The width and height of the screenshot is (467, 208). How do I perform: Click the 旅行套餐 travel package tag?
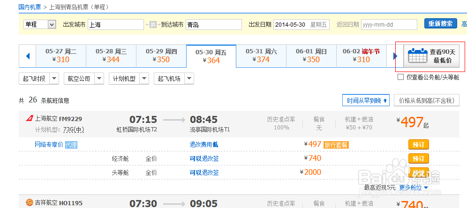(336, 145)
